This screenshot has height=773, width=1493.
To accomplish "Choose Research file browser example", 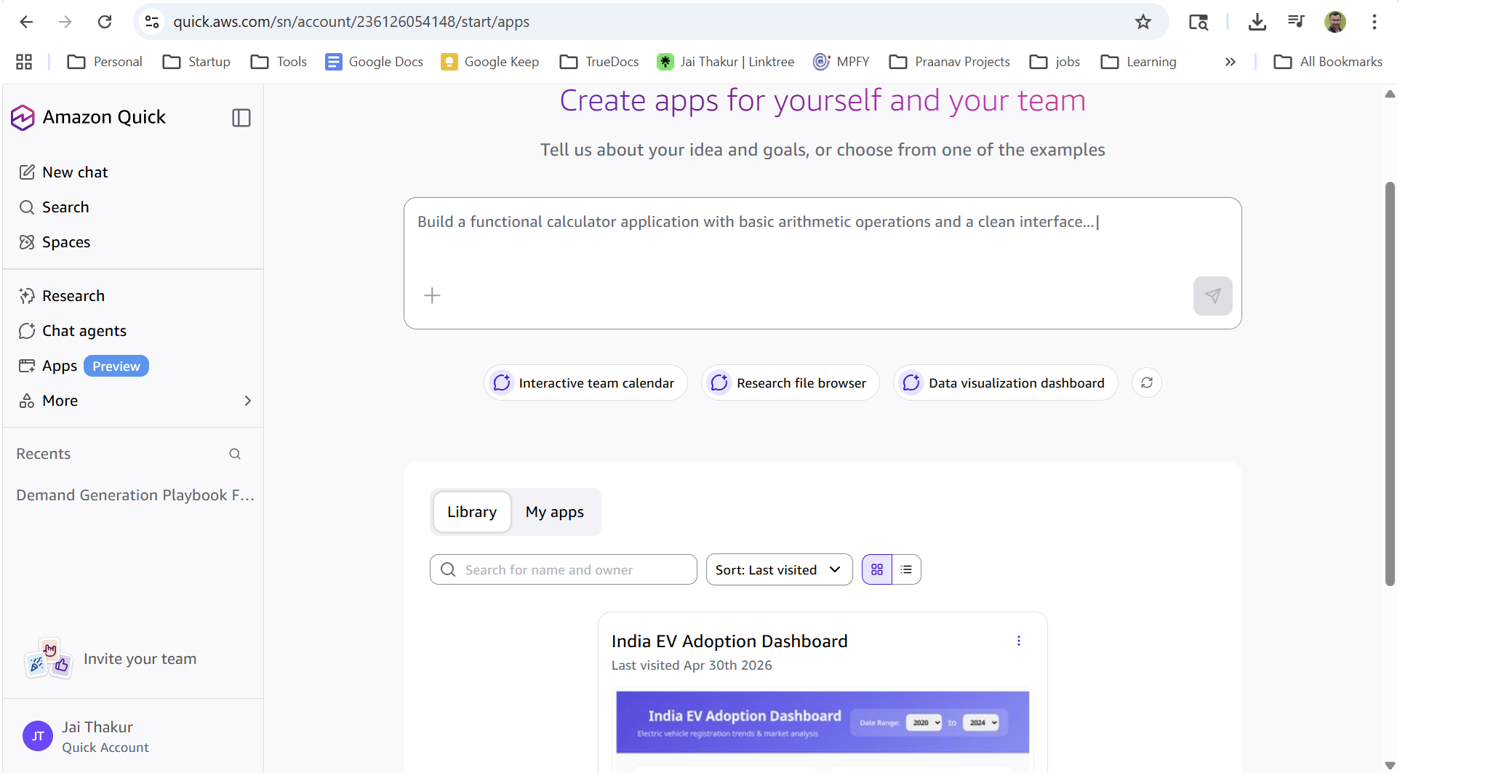I will pos(790,383).
